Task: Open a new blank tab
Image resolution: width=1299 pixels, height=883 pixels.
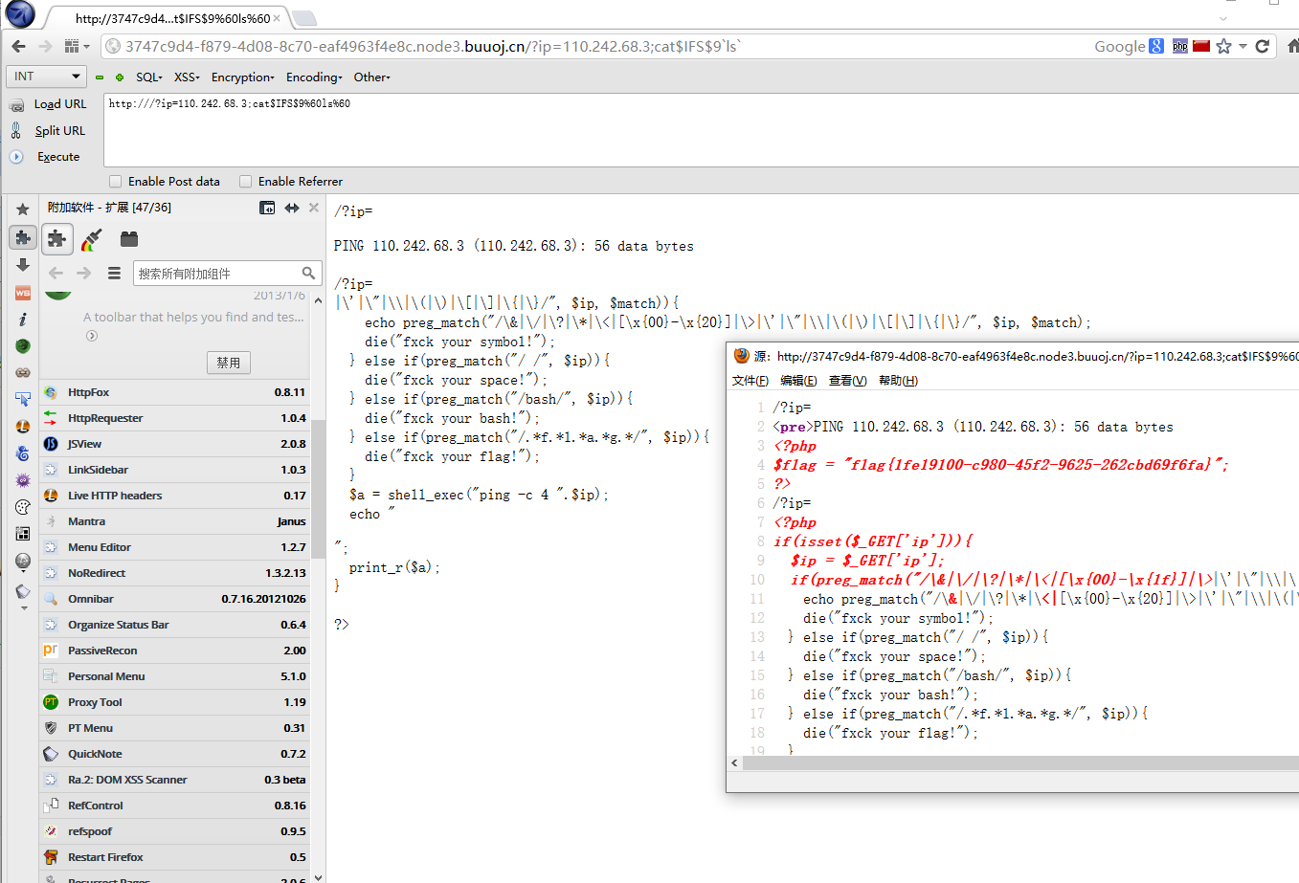Action: click(x=303, y=18)
